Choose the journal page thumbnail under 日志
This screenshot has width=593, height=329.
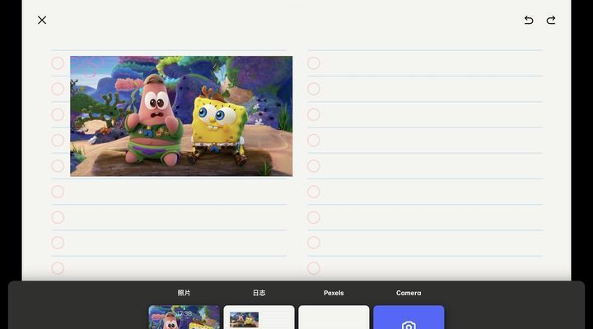(x=259, y=317)
